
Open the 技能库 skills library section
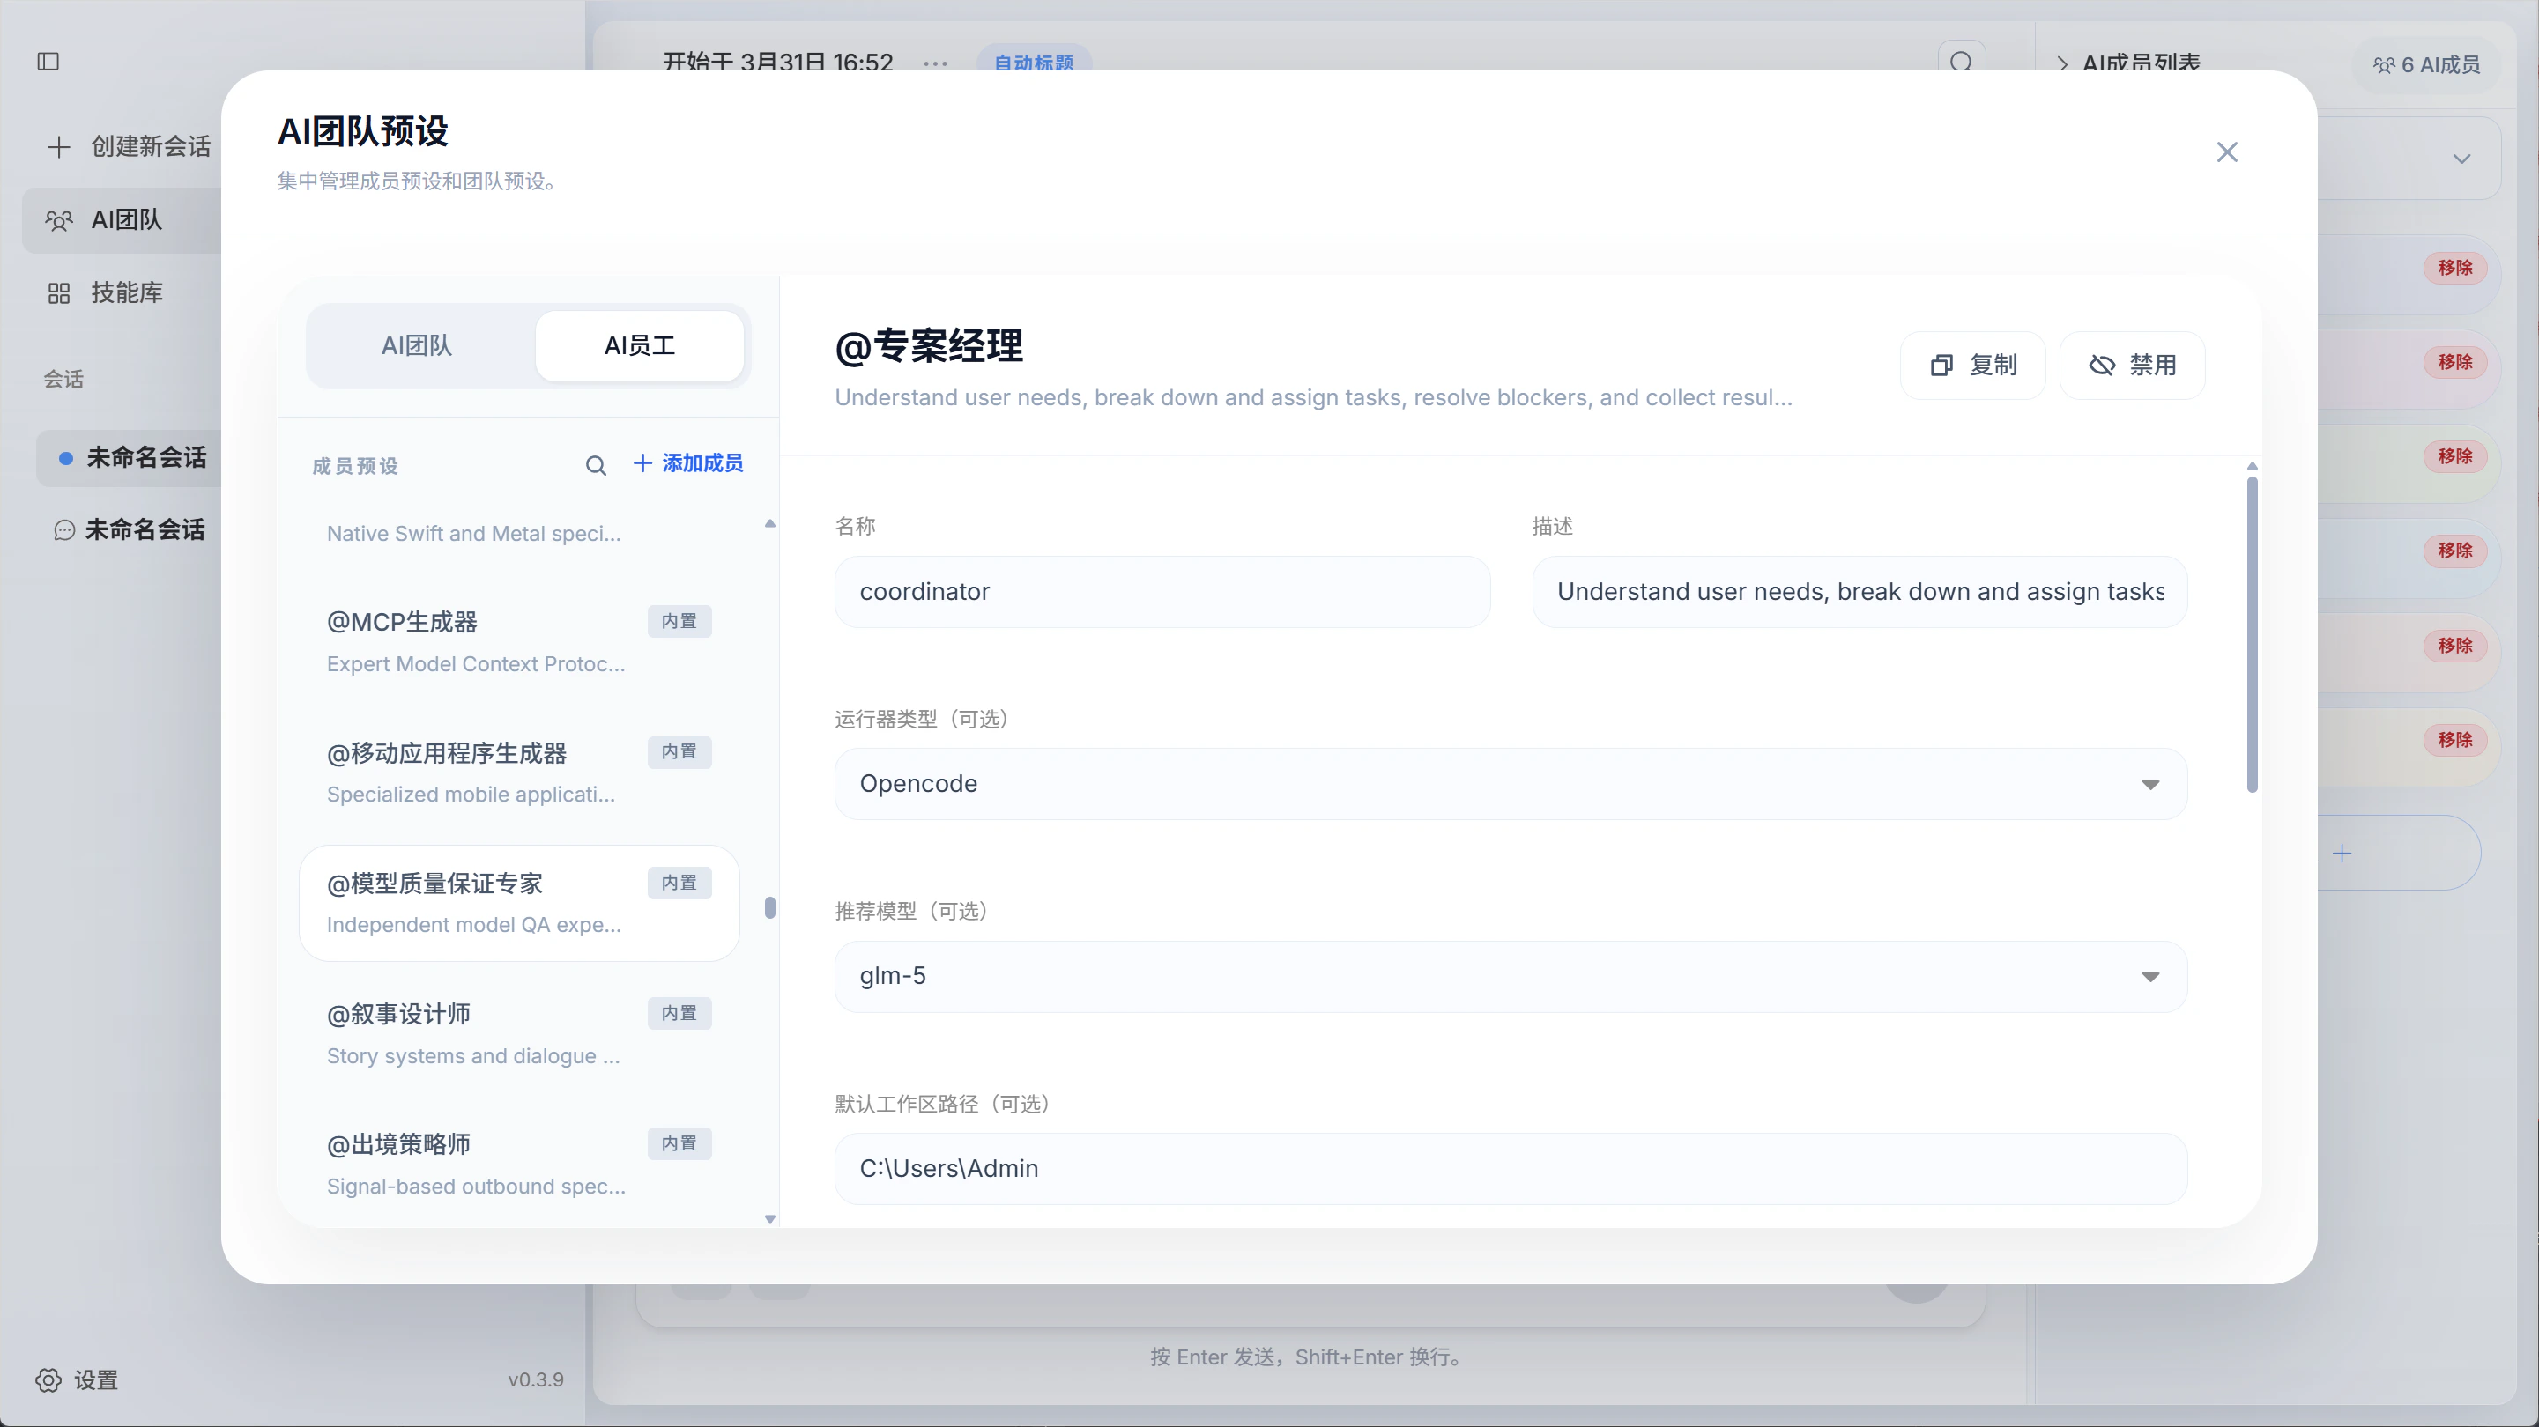[125, 292]
